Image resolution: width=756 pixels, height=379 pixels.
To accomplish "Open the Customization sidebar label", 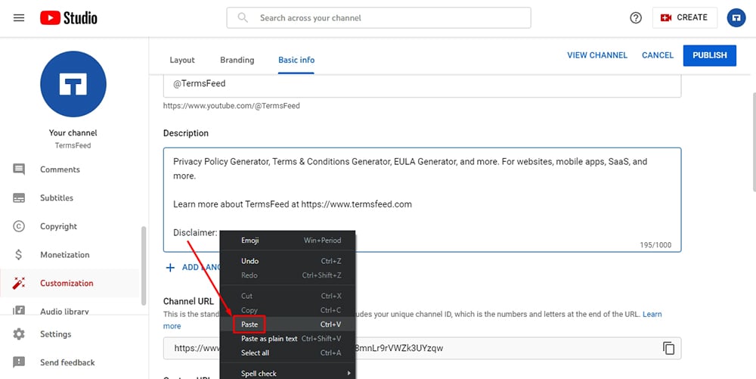I will tap(67, 283).
